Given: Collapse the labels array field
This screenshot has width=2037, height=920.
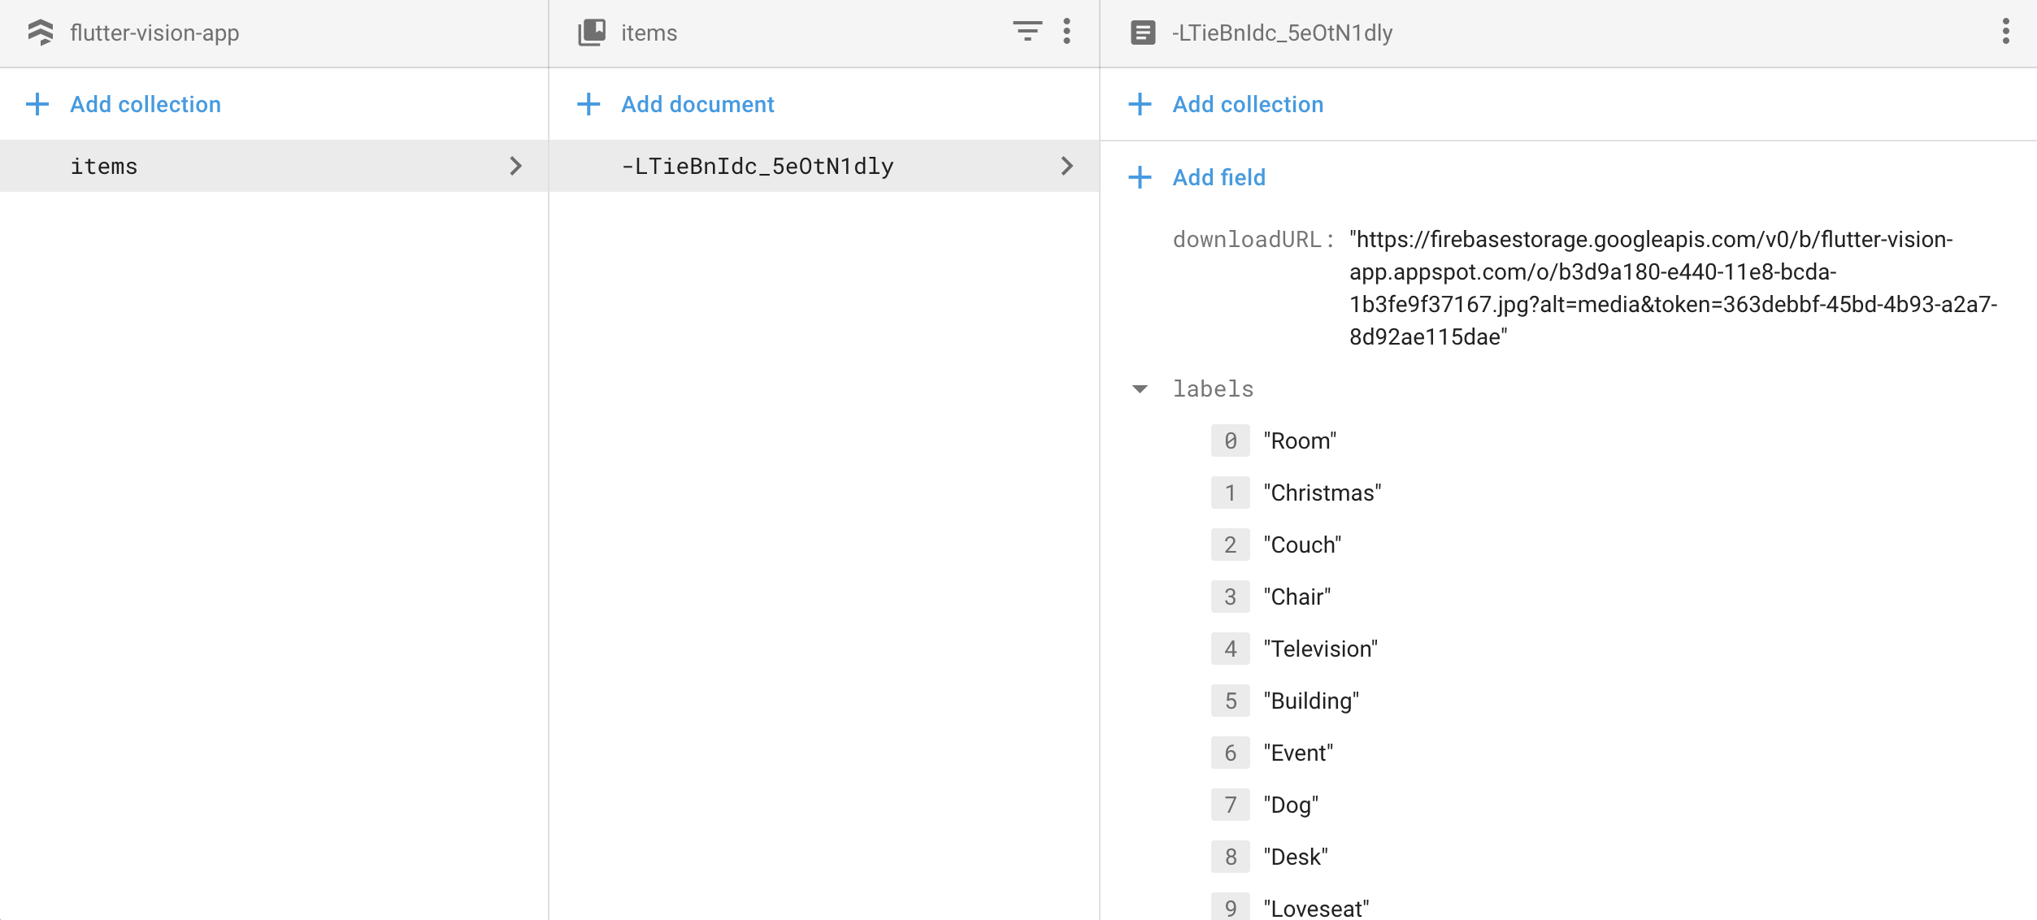Looking at the screenshot, I should 1140,388.
